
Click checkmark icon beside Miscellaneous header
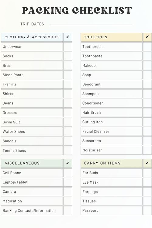[x=67, y=163]
